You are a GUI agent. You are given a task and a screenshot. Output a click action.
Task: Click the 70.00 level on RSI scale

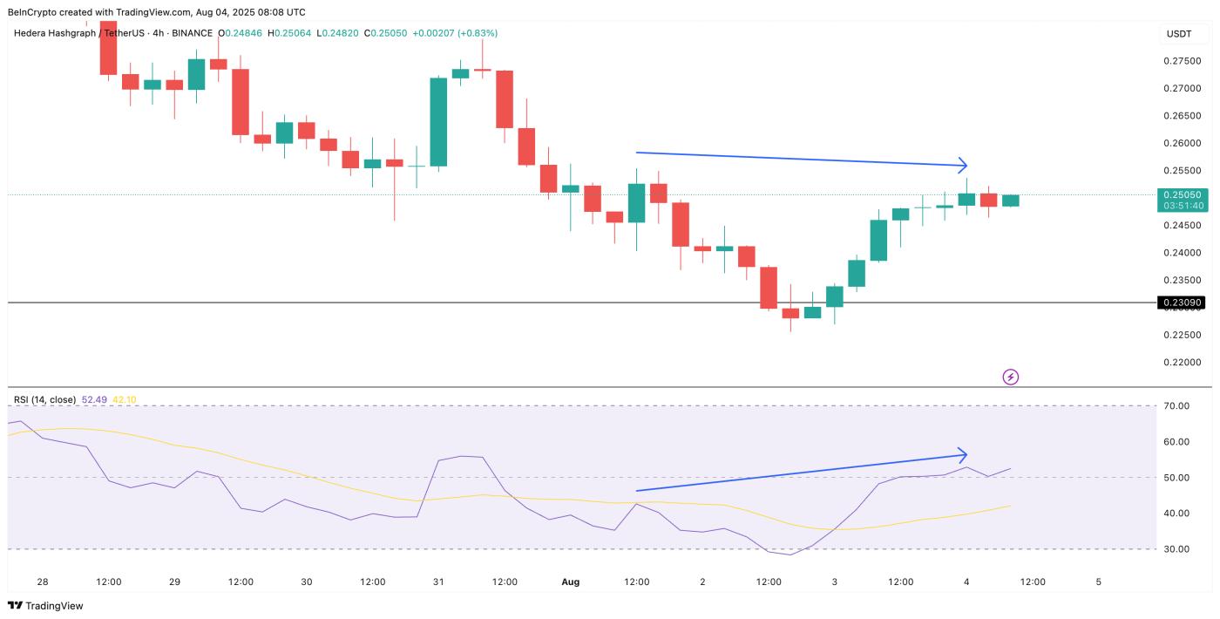(x=1177, y=406)
